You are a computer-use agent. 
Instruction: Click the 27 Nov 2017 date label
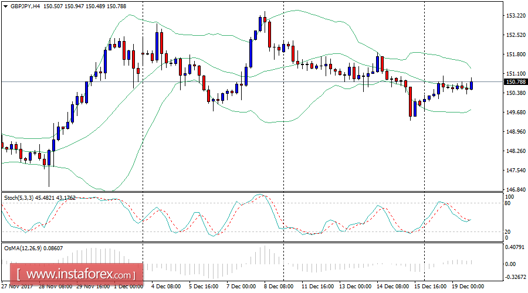tap(17, 287)
